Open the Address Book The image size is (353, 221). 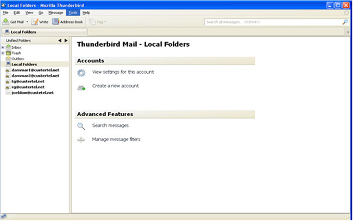(x=68, y=22)
